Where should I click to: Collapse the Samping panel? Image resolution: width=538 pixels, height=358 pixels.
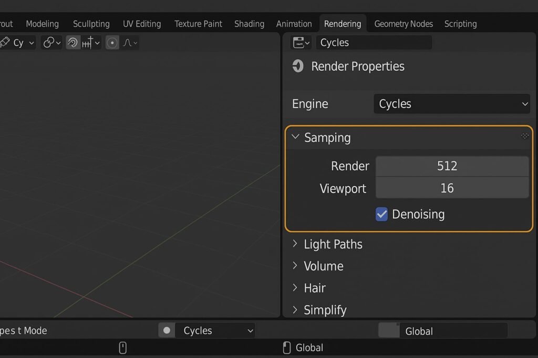coord(295,137)
